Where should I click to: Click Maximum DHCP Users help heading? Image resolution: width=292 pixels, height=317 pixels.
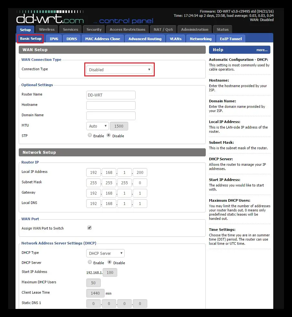(x=229, y=200)
